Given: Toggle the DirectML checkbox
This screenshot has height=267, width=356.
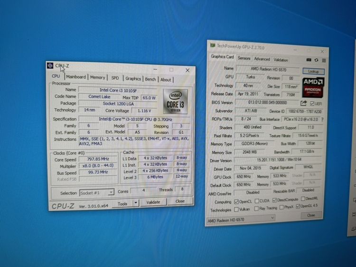Looking at the screenshot, I should click(303, 199).
